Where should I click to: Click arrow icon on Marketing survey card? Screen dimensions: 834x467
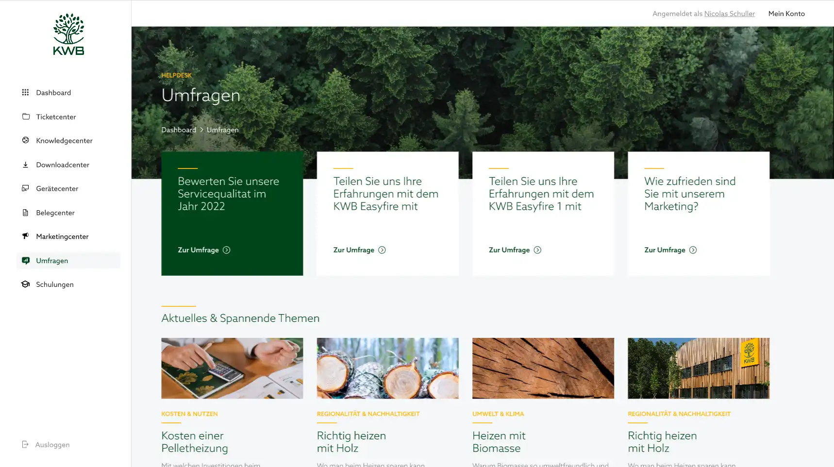pyautogui.click(x=693, y=250)
